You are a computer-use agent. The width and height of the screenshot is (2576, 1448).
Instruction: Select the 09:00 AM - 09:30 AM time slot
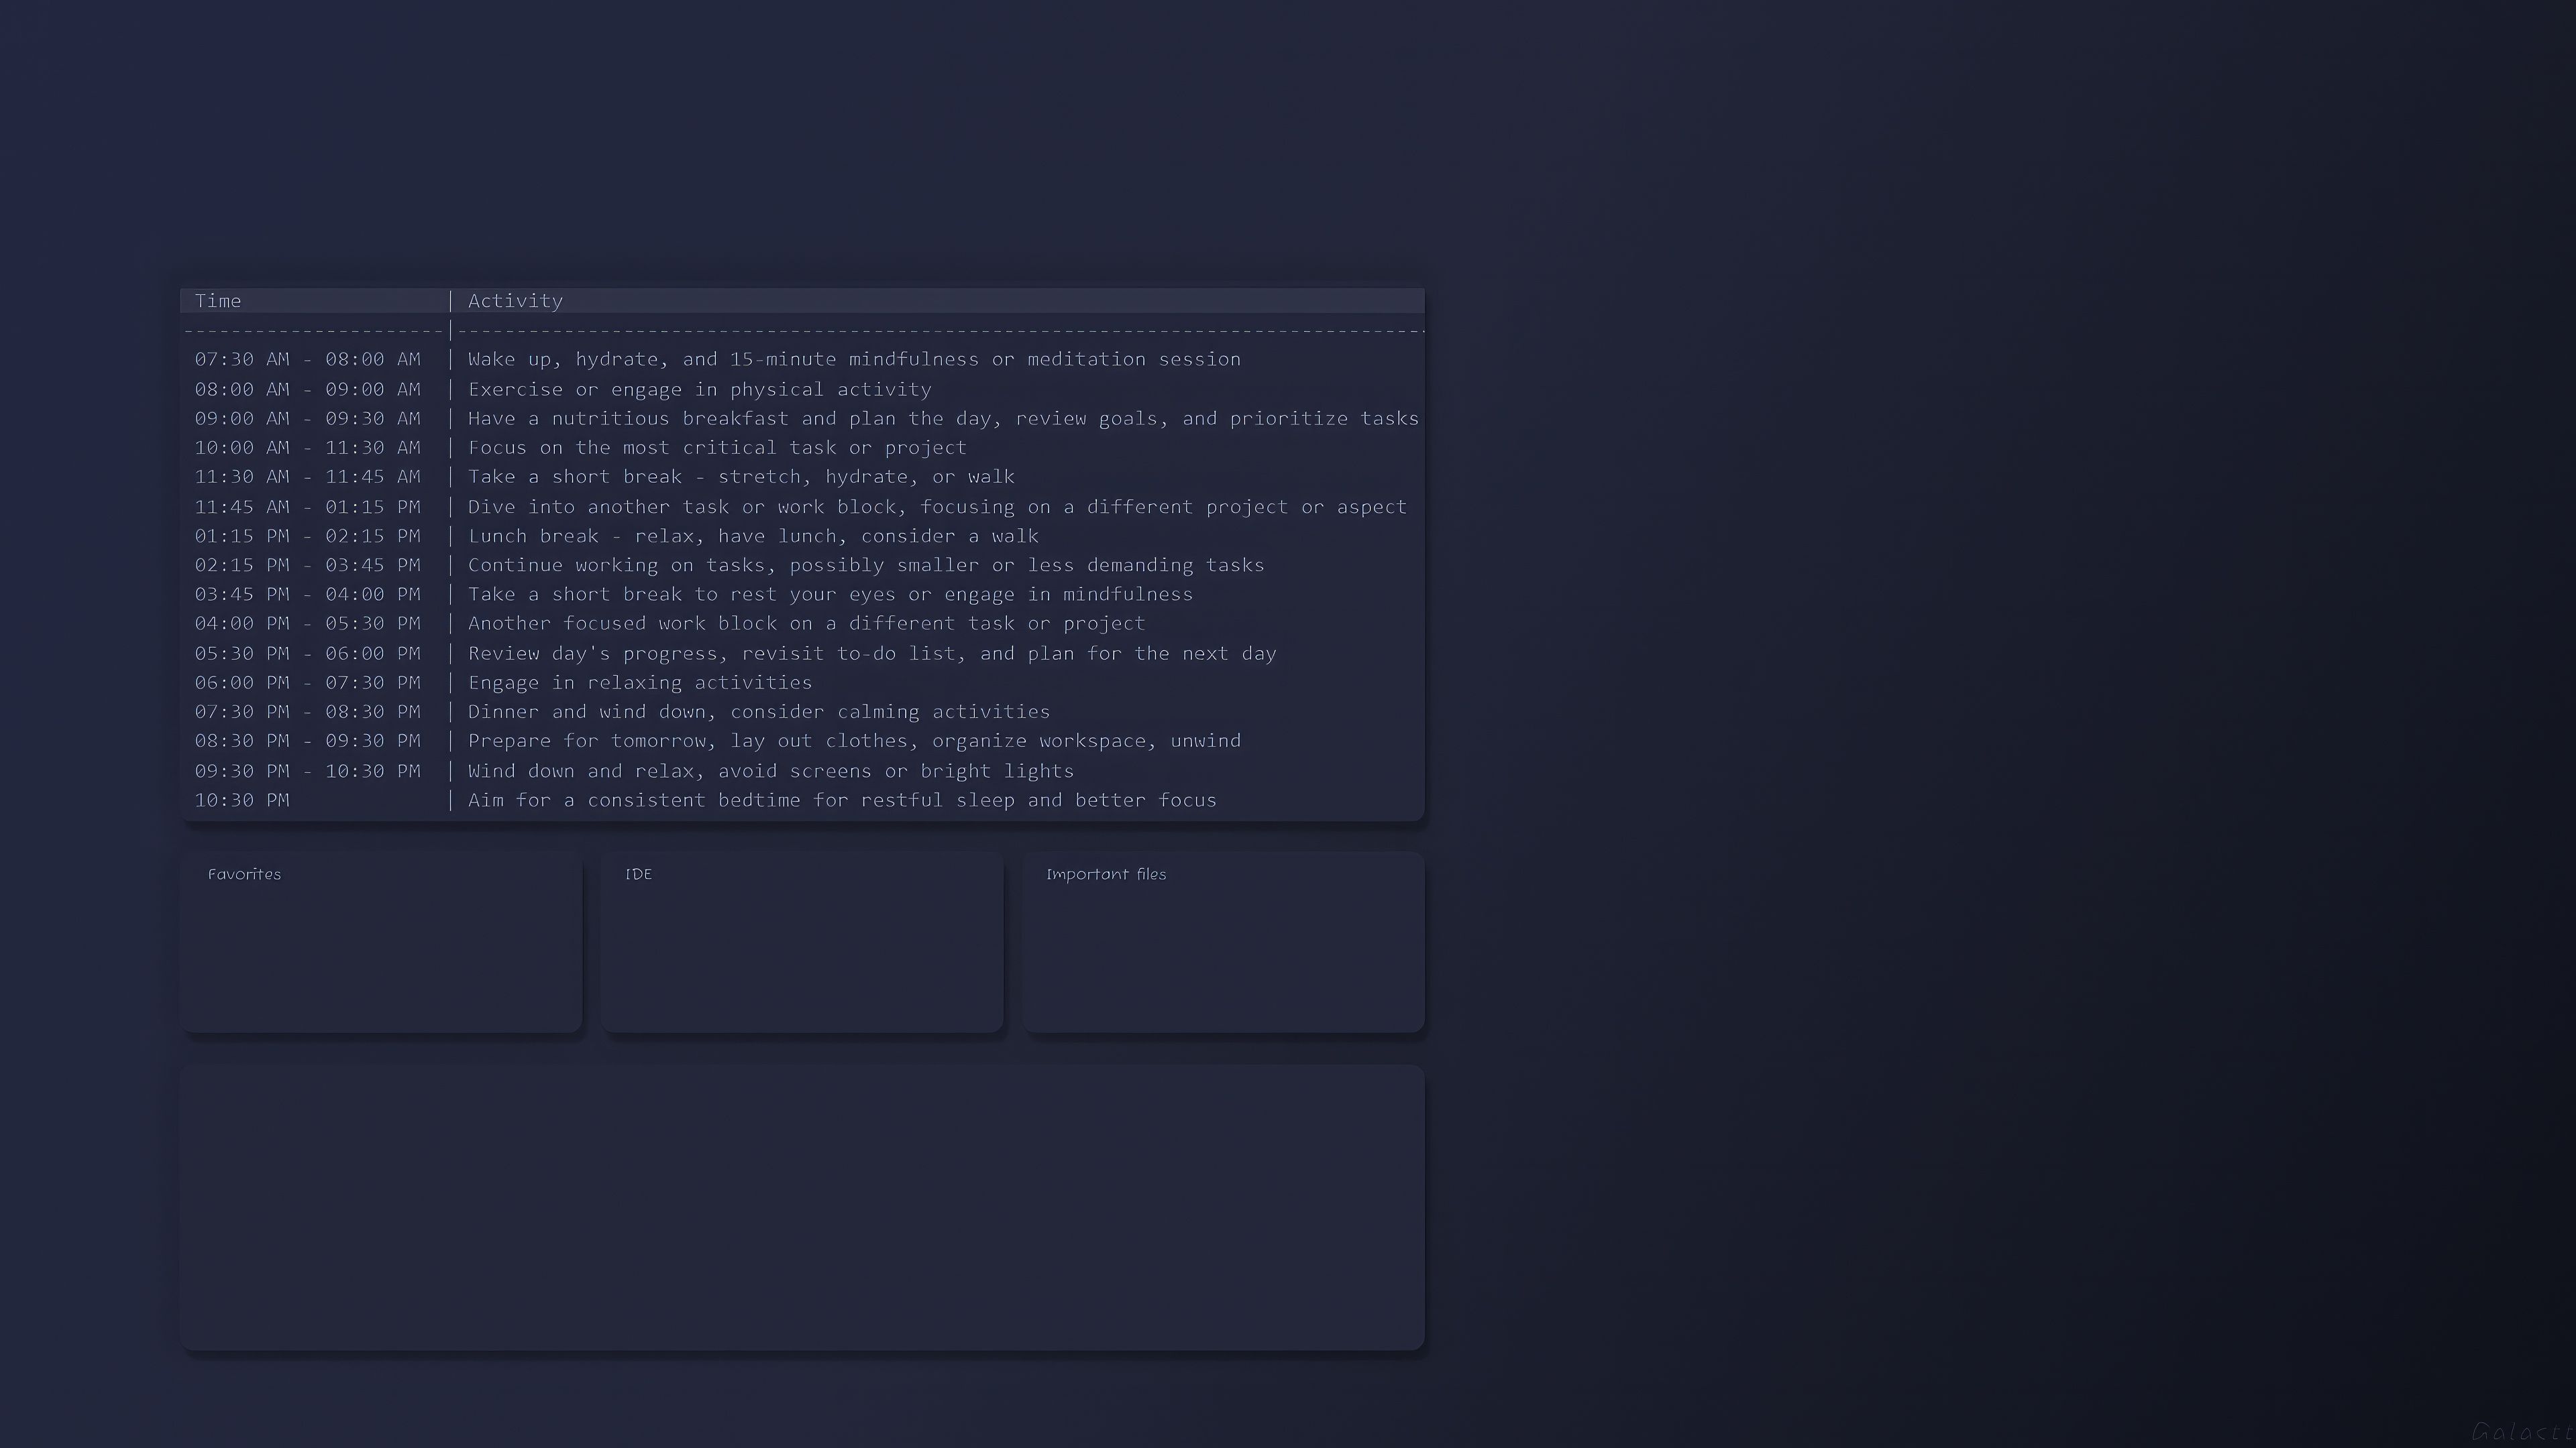pyautogui.click(x=308, y=418)
